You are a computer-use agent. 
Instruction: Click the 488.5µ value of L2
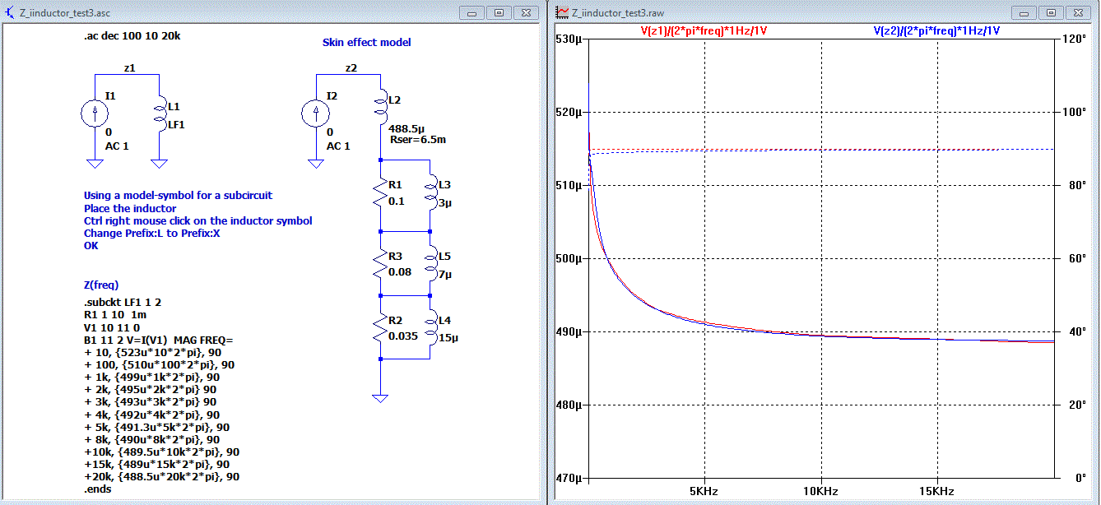(406, 129)
